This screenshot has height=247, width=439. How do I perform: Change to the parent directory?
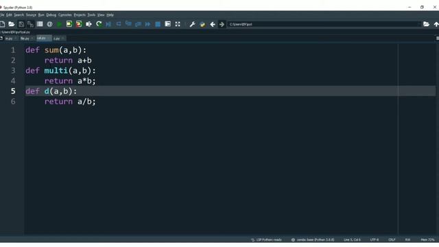[436, 25]
